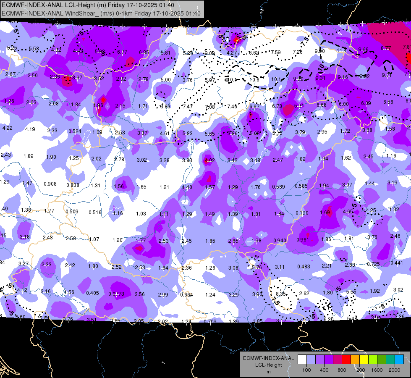
Task: Click the legend label 1600
Action: point(377,370)
